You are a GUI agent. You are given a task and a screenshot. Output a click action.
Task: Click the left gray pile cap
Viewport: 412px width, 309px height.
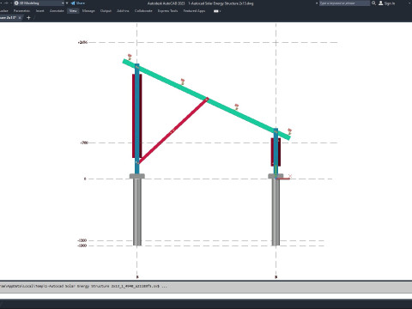137,176
